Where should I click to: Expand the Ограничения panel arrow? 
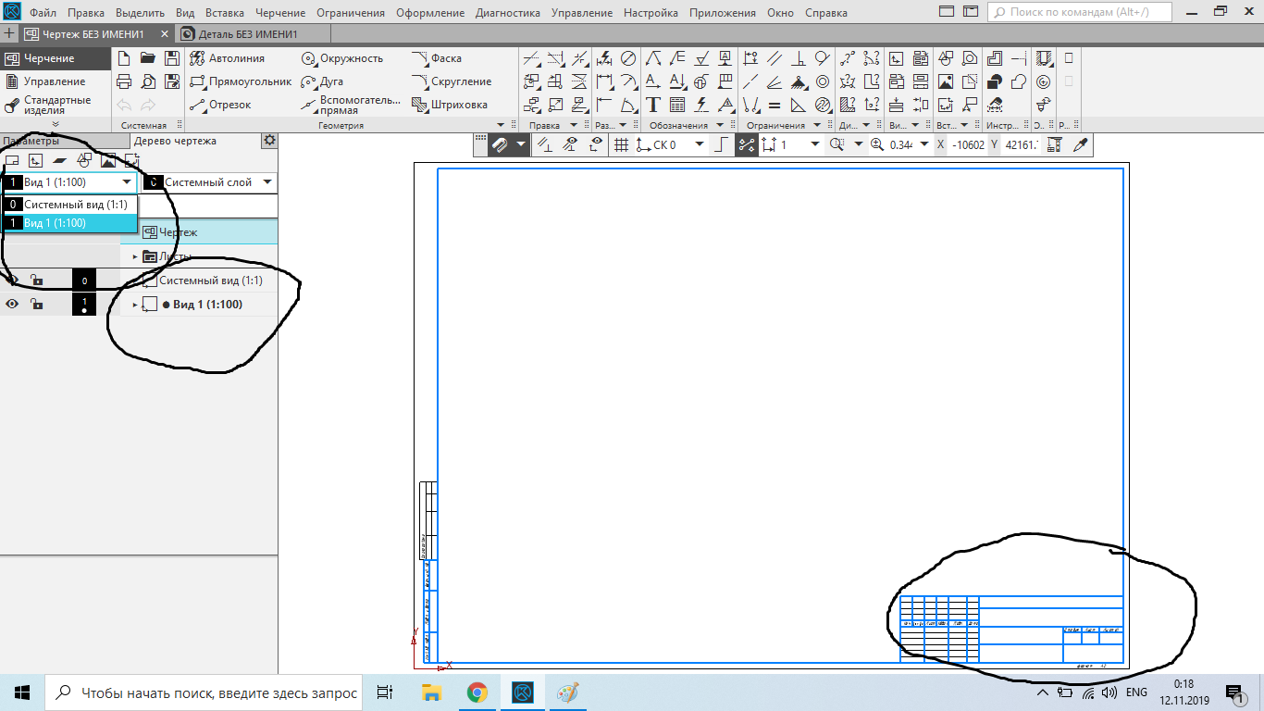[x=819, y=125]
